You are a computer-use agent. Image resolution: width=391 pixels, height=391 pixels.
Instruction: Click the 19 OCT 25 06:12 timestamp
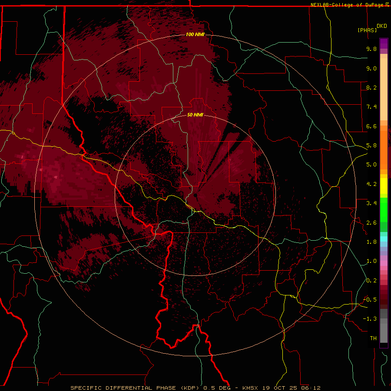(x=291, y=388)
